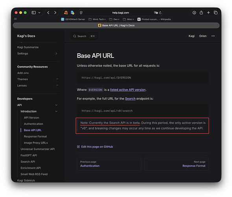Select the Base API URL tab
This screenshot has width=232, height=197.
116,25
